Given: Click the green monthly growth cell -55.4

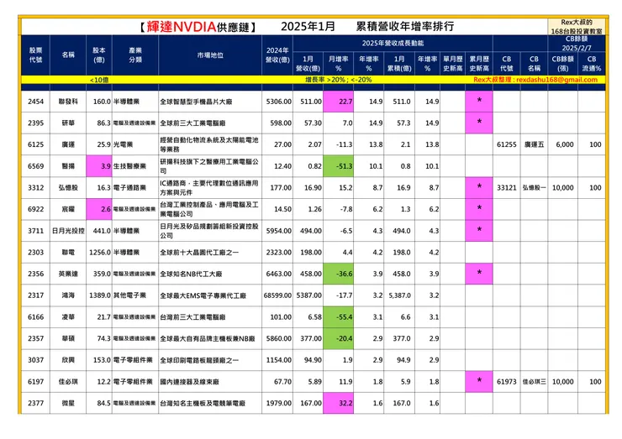Looking at the screenshot, I should click(x=339, y=317).
